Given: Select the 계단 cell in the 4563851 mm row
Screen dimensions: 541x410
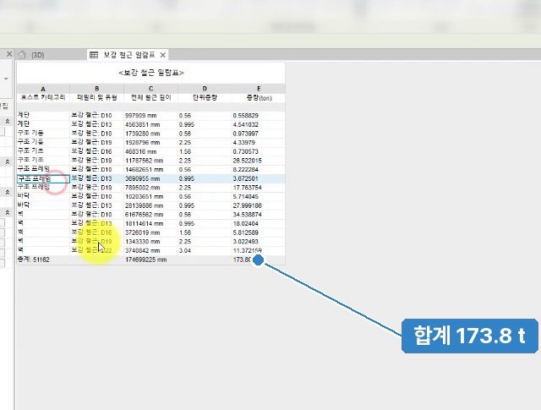Looking at the screenshot, I should tap(43, 124).
